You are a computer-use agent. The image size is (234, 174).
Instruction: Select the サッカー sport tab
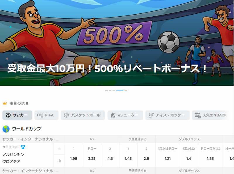pos(17,115)
